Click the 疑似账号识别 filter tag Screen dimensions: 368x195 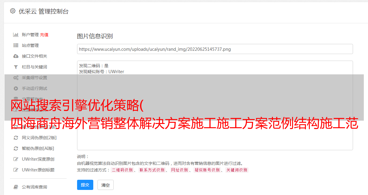(x=207, y=170)
